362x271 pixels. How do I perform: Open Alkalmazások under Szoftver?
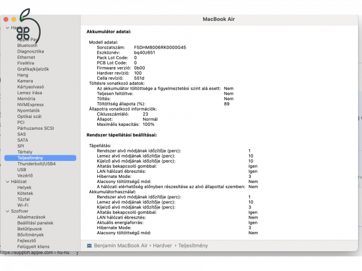(x=32, y=217)
